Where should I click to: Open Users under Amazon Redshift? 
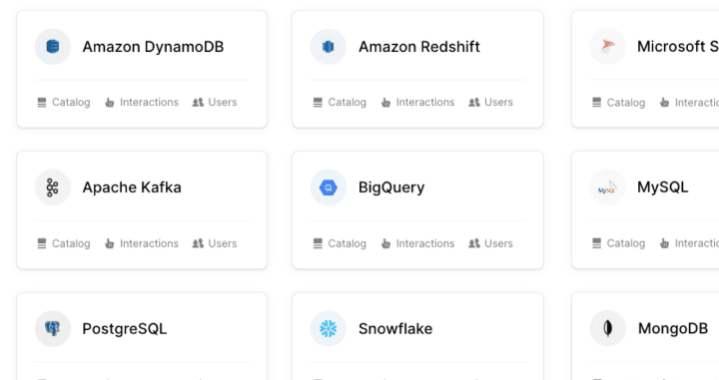point(490,102)
